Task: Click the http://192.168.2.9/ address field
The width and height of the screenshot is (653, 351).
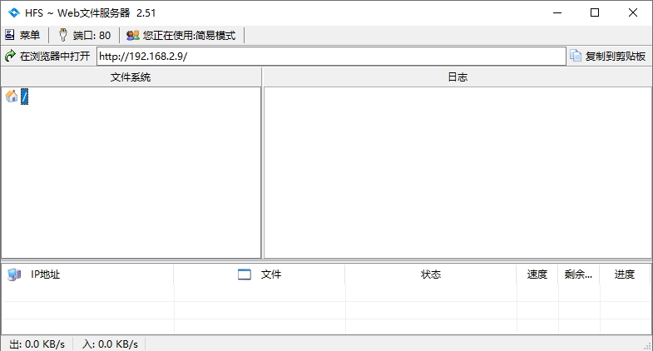Action: [331, 57]
